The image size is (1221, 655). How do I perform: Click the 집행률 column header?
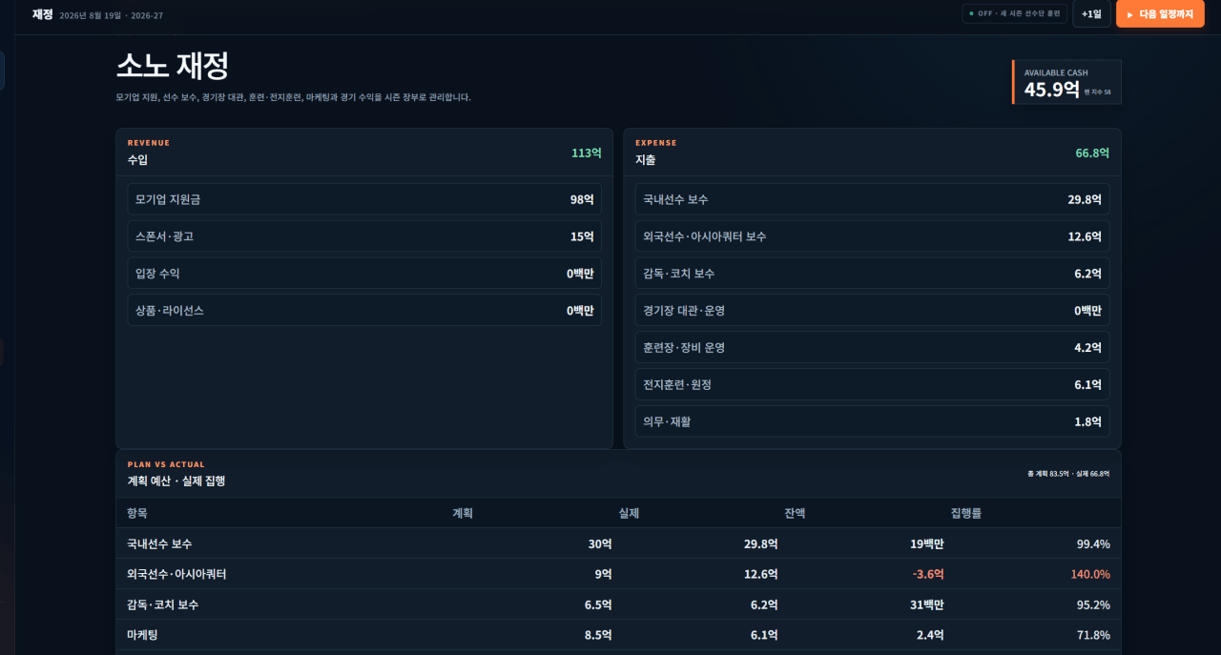pyautogui.click(x=966, y=513)
